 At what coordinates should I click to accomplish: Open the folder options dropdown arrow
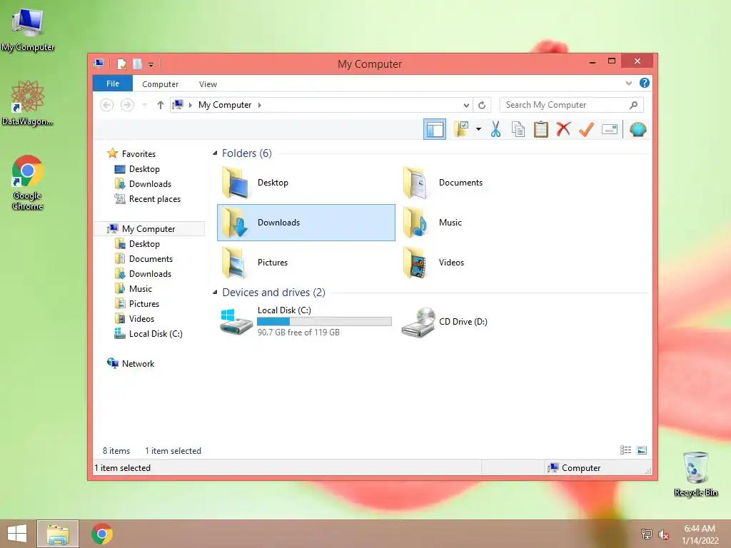[x=478, y=129]
